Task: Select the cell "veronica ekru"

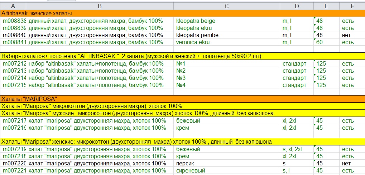Action: point(227,42)
